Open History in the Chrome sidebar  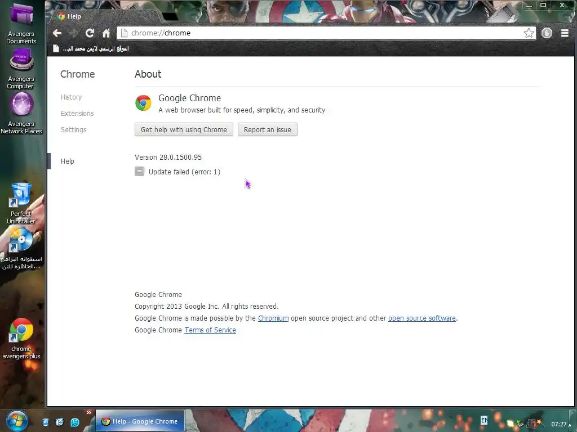[x=71, y=97]
